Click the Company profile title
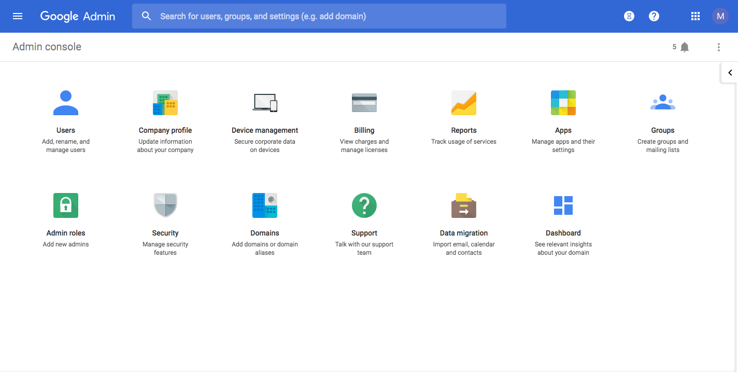The width and height of the screenshot is (738, 372). pos(165,130)
